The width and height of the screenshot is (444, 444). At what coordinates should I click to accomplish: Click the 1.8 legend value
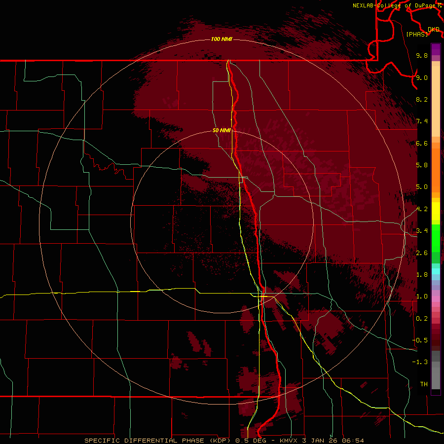[422, 275]
